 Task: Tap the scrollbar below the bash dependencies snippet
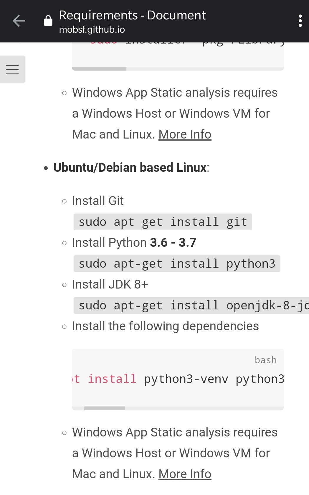coord(105,408)
